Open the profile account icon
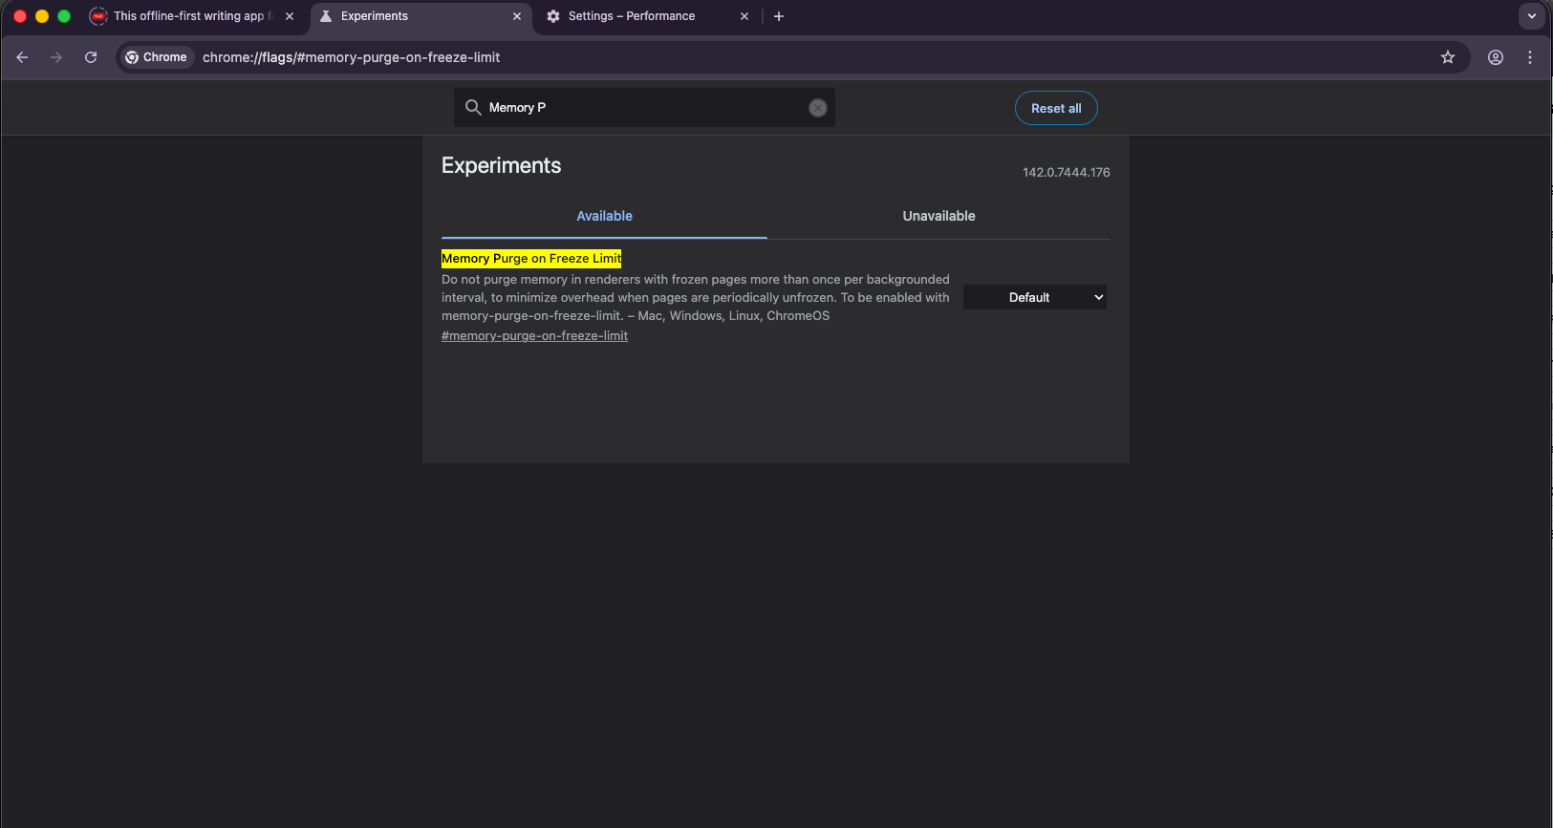 [1496, 57]
